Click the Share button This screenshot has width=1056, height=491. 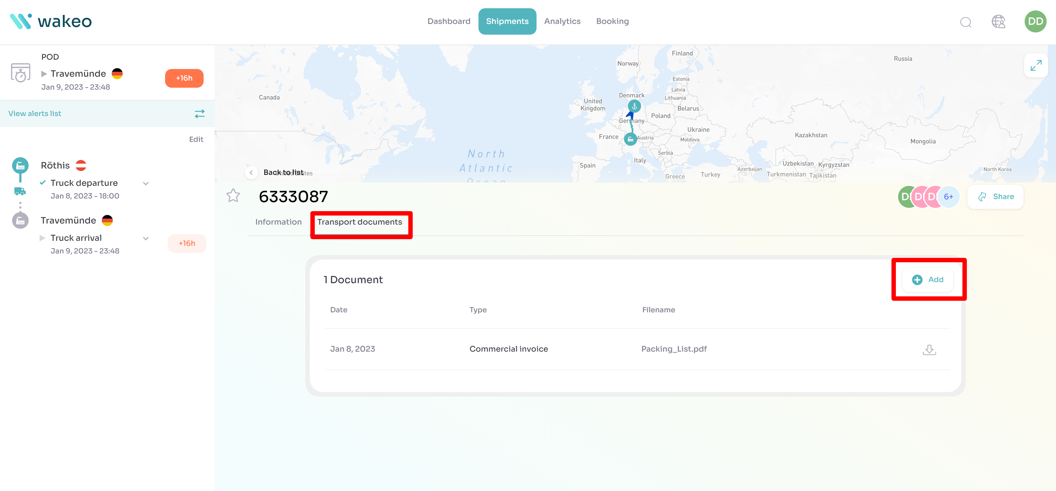(995, 197)
